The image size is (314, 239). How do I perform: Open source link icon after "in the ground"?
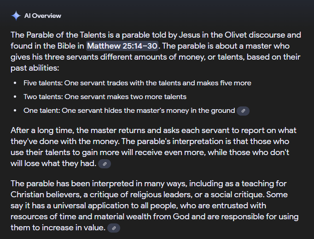(x=243, y=111)
